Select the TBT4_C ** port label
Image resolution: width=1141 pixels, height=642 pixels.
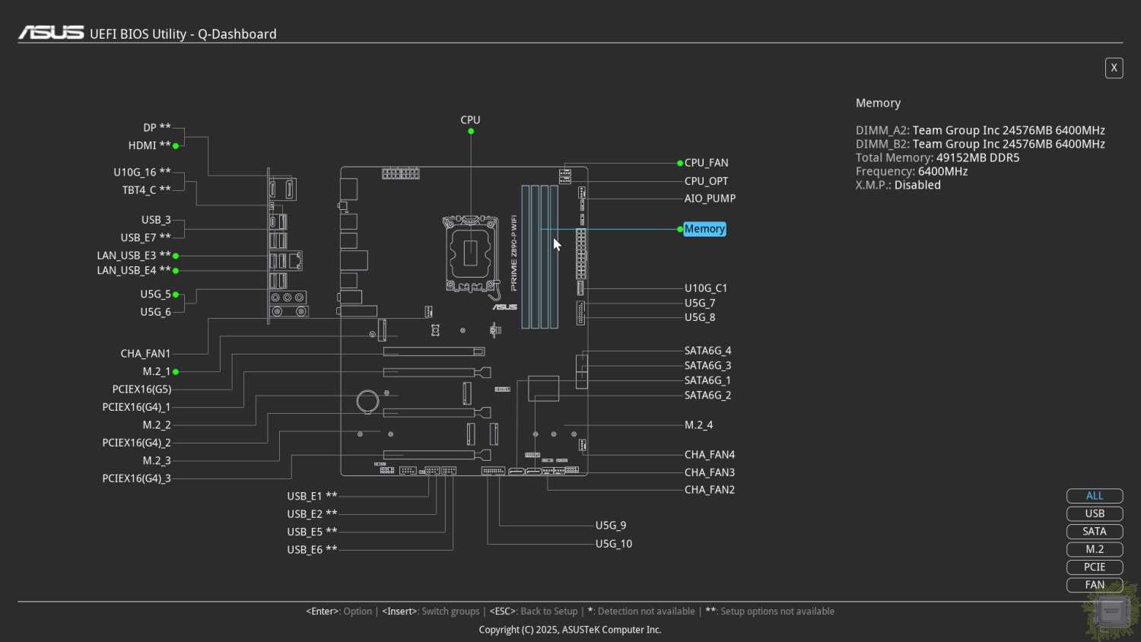147,190
